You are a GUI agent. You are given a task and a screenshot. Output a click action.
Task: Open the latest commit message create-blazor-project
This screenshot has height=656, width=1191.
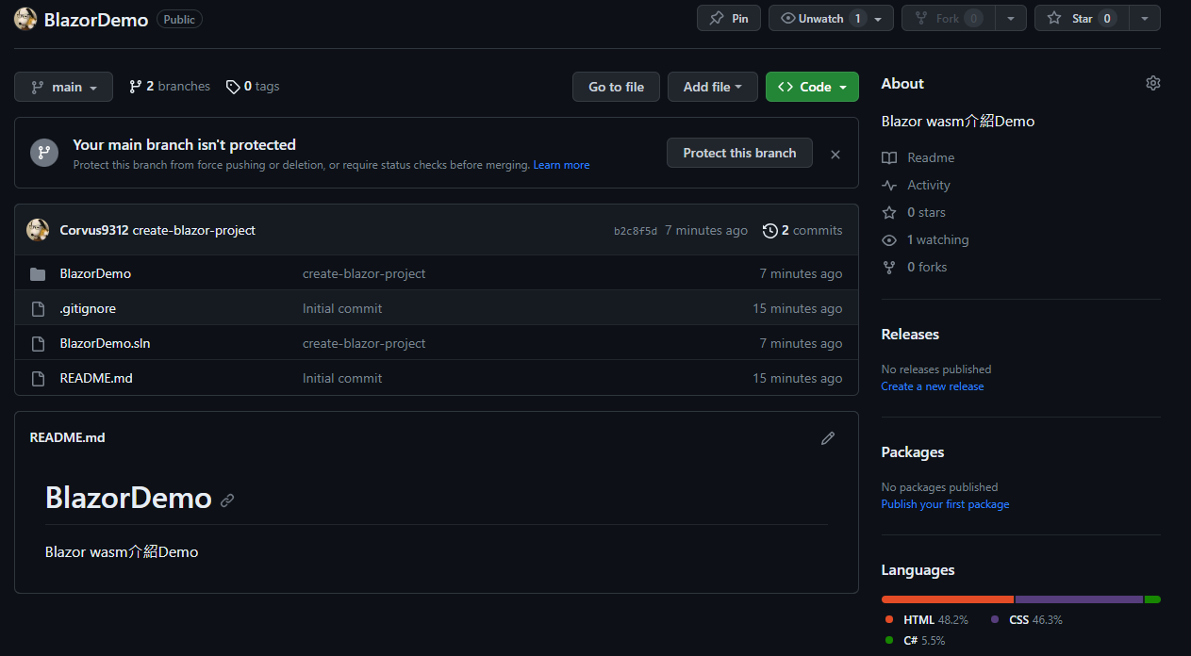coord(194,230)
